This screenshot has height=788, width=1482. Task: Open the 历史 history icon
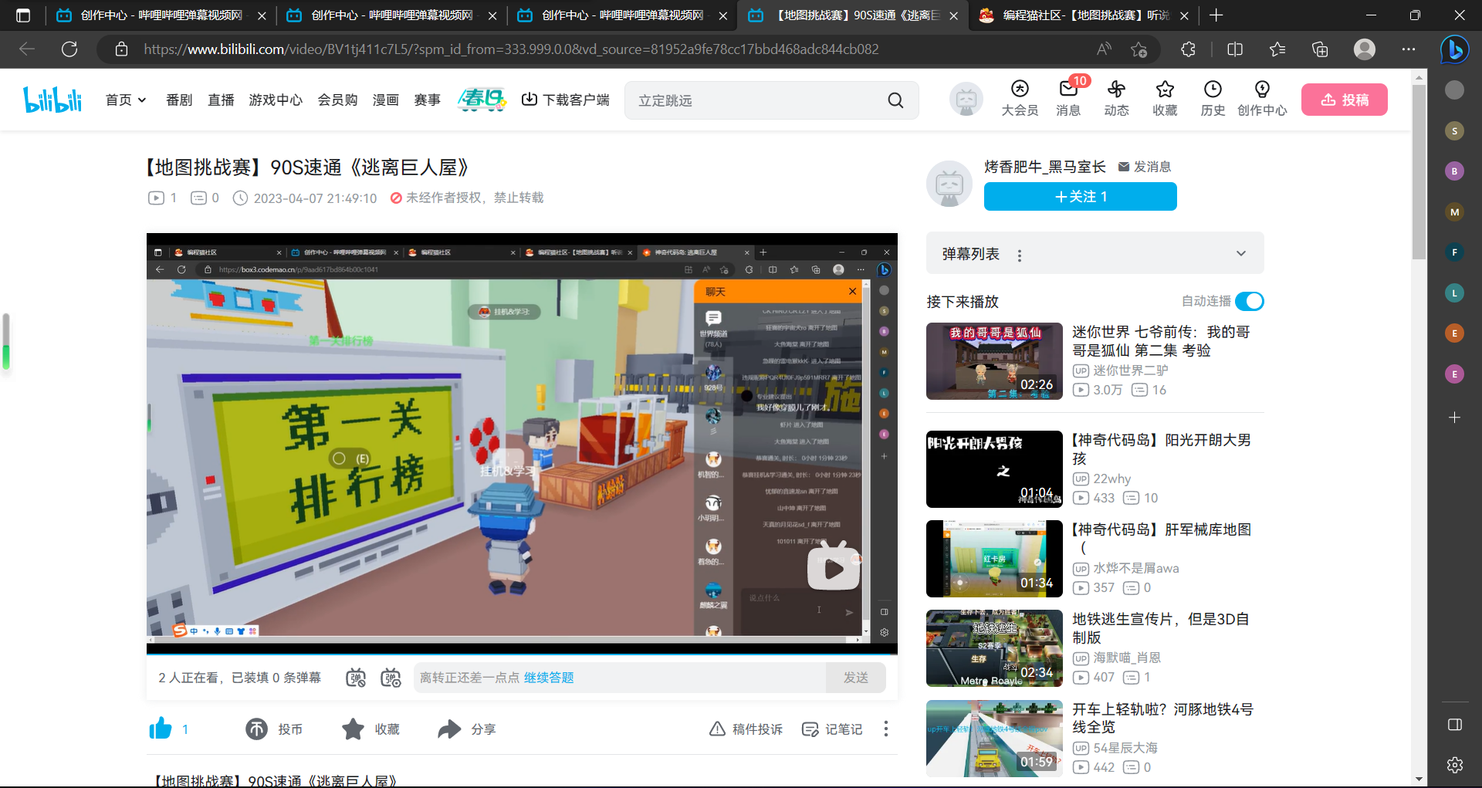point(1213,99)
